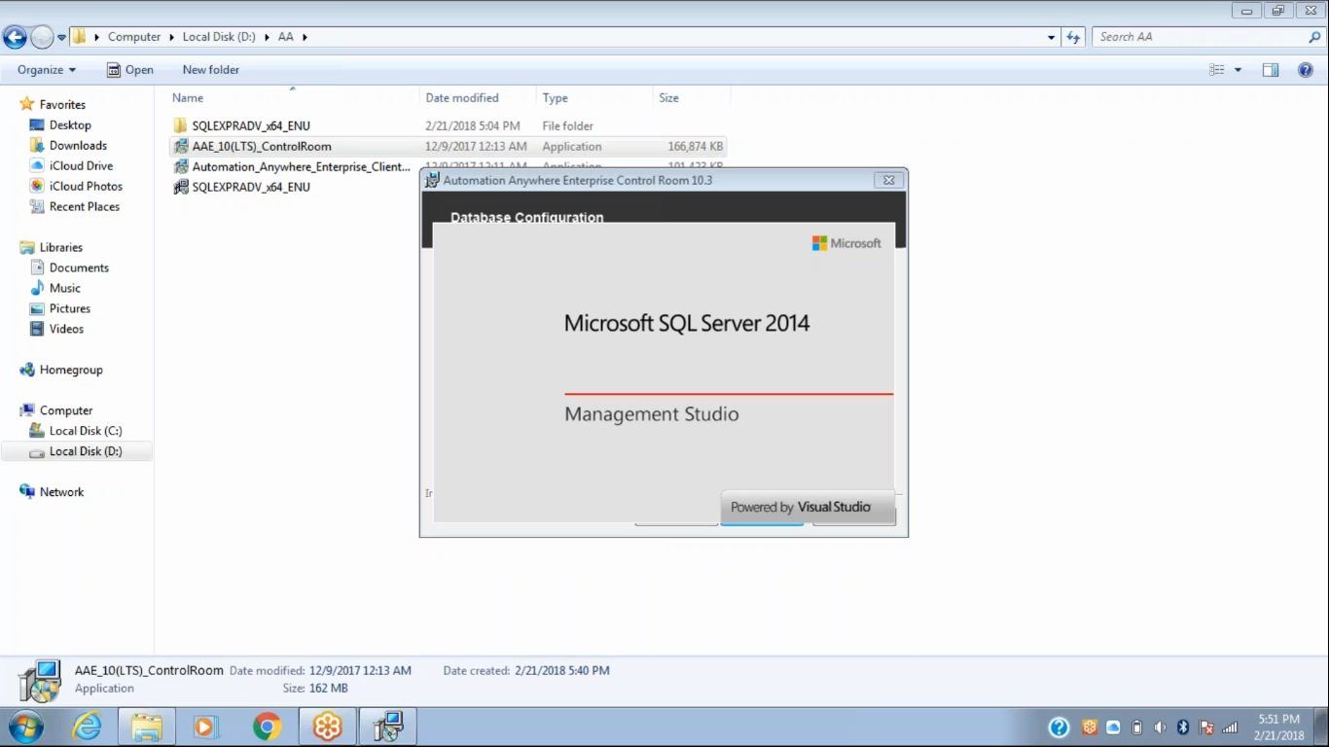Viewport: 1329px width, 747px height.
Task: Open the iCloud tray icon
Action: pos(1113,728)
